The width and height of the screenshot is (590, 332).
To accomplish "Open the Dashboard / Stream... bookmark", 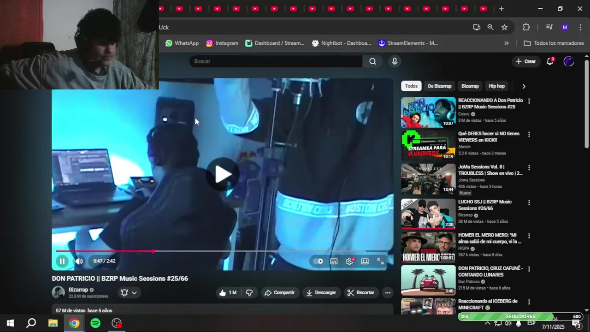I will point(275,43).
